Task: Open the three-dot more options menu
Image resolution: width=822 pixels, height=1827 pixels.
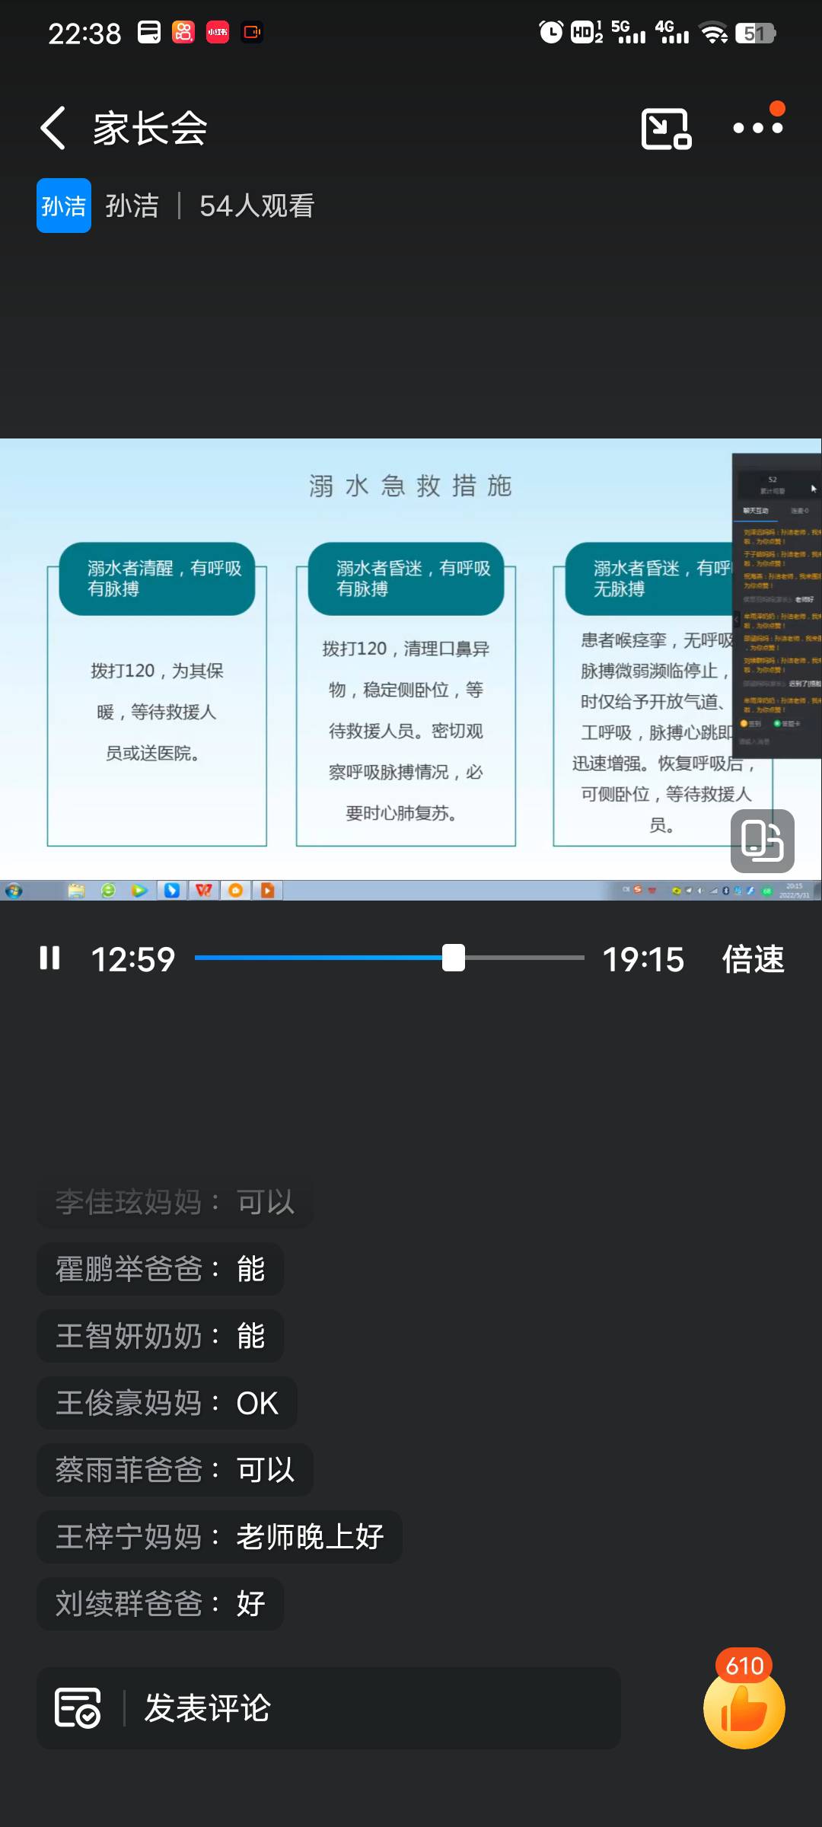Action: point(757,128)
